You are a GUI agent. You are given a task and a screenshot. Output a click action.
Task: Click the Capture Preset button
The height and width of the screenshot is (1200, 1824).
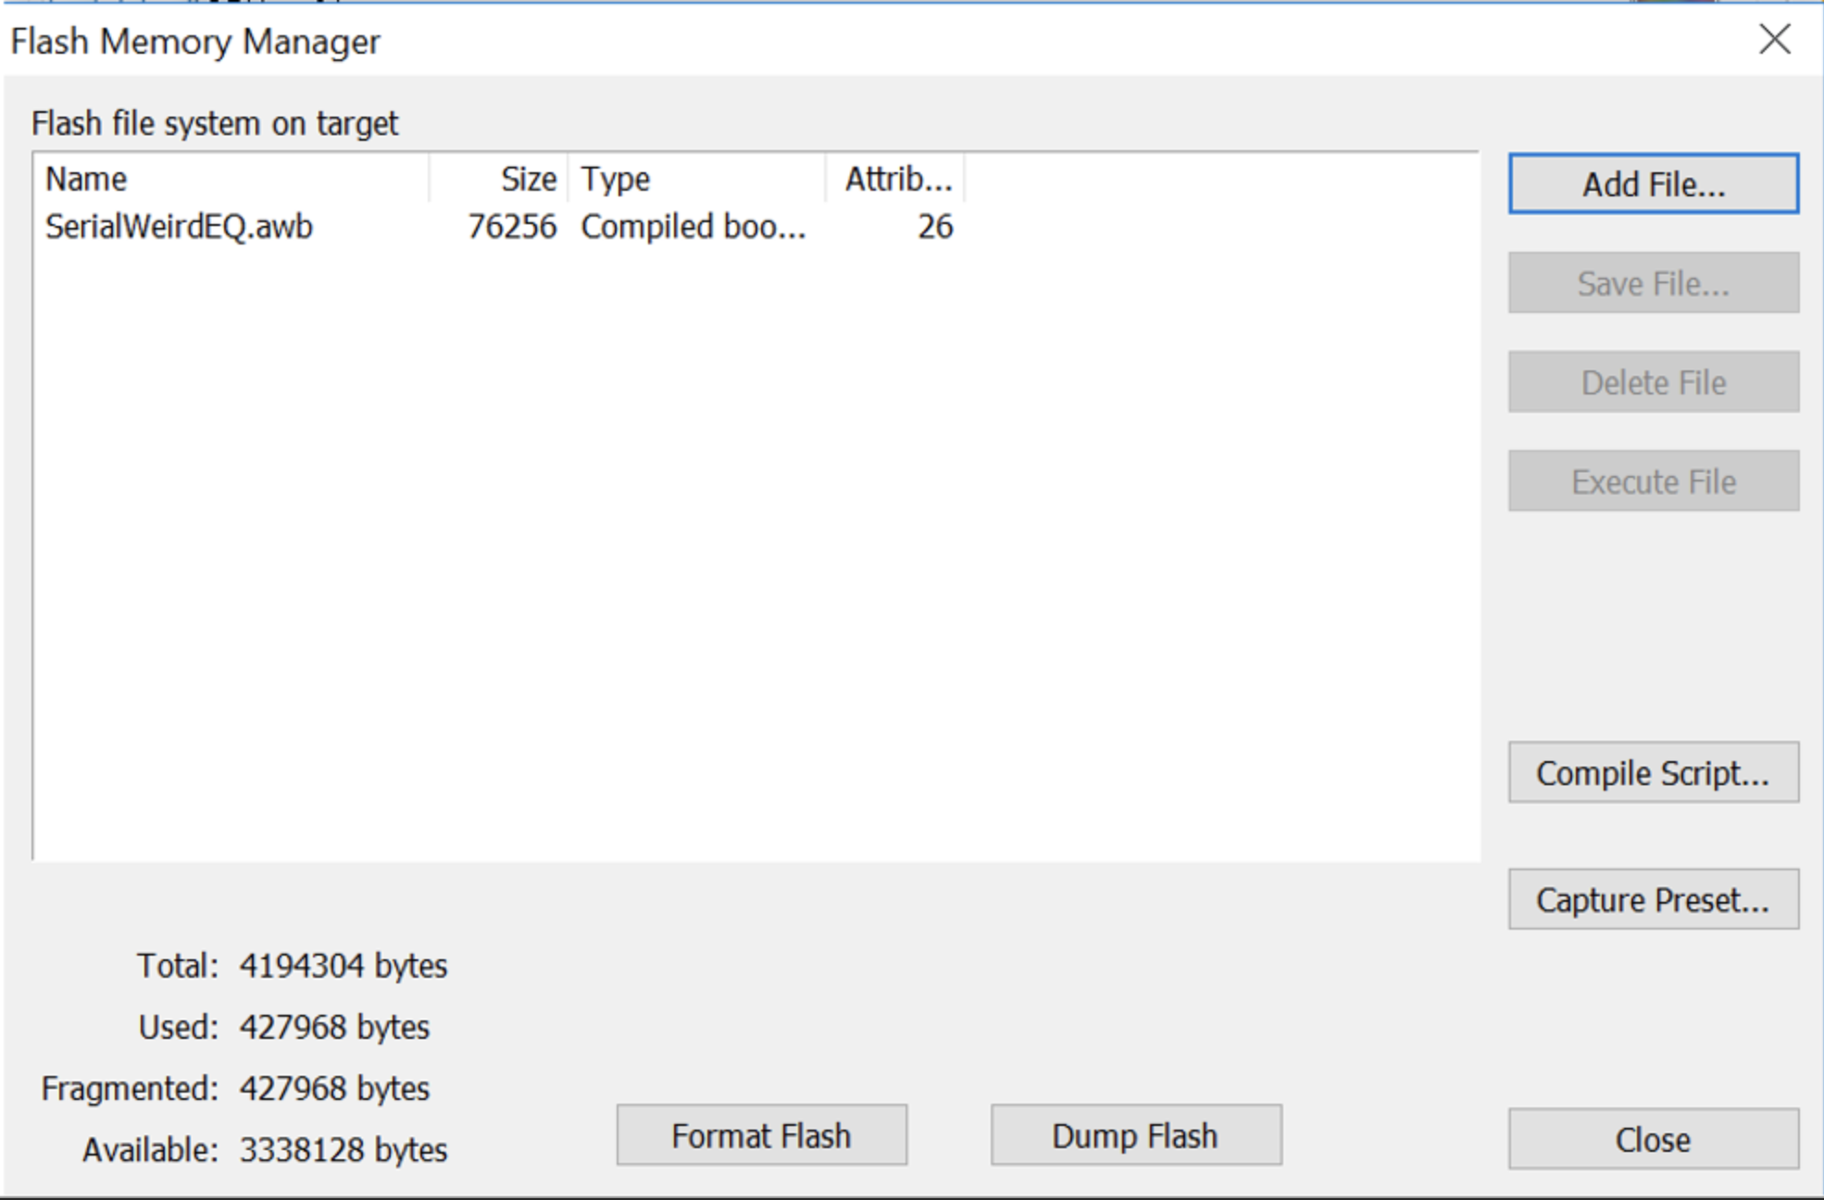[1652, 899]
